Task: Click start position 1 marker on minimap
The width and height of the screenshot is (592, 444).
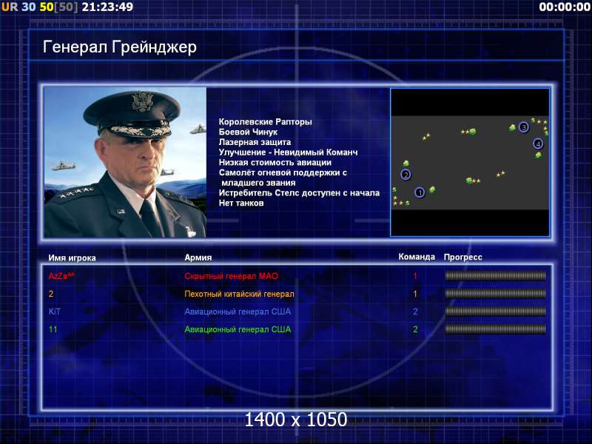Action: [420, 192]
